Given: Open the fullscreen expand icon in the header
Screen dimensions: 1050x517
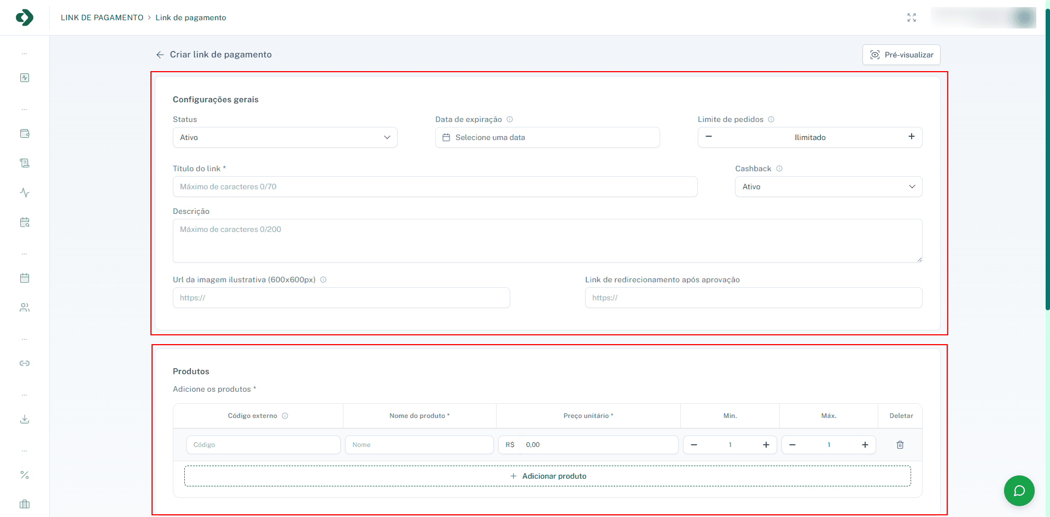Looking at the screenshot, I should (911, 17).
